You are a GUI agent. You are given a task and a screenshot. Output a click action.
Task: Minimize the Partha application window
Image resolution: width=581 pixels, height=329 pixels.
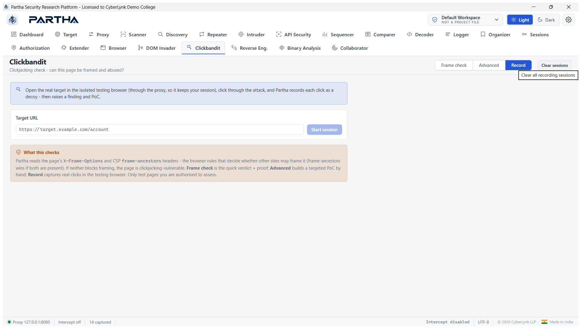tap(534, 7)
